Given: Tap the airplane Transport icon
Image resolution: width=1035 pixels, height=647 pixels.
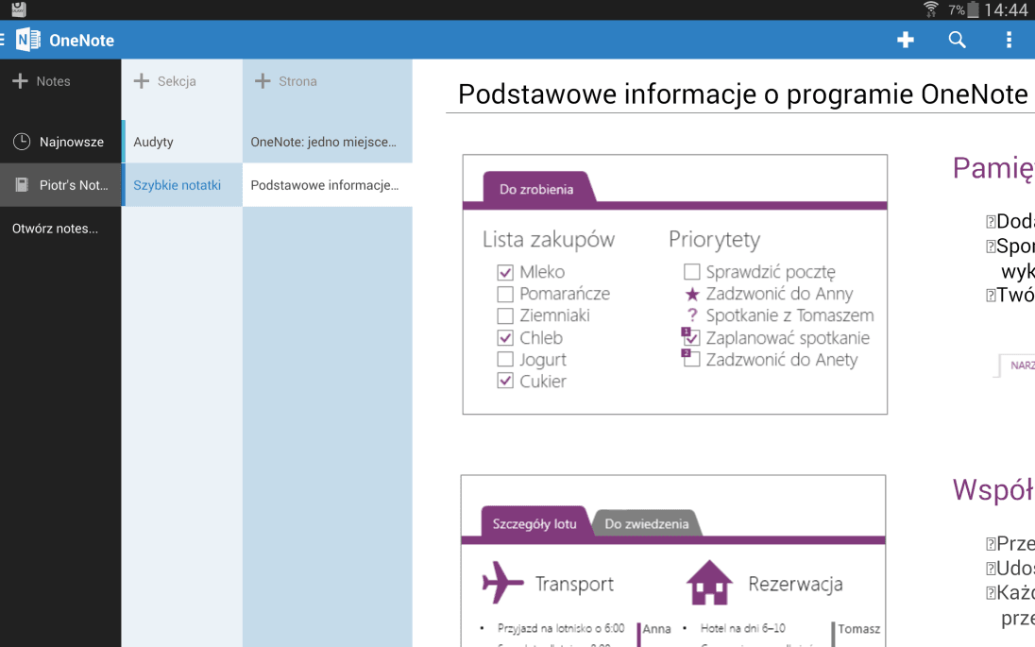Looking at the screenshot, I should tap(502, 582).
